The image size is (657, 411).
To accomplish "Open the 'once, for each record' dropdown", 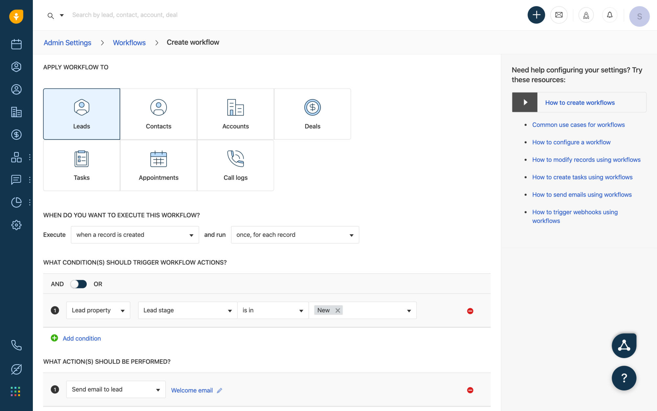I will point(295,235).
